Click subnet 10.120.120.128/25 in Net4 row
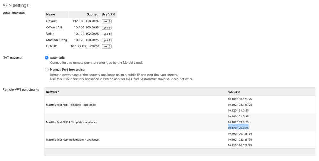319x161 pixels. pos(240,145)
